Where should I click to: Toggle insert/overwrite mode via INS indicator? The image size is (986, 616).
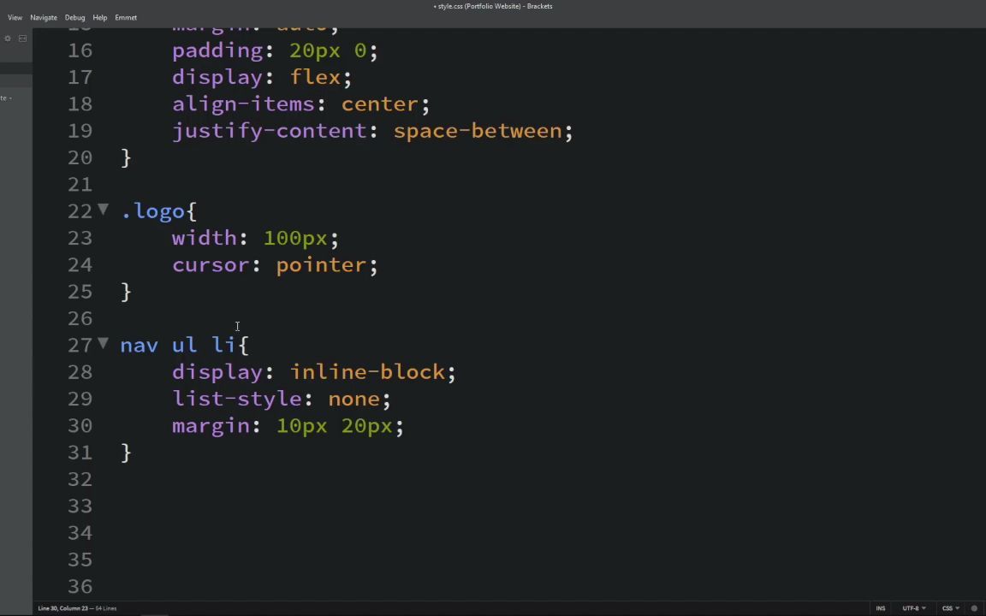coord(881,608)
